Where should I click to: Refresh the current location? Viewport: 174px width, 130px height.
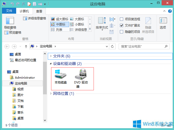[112, 46]
